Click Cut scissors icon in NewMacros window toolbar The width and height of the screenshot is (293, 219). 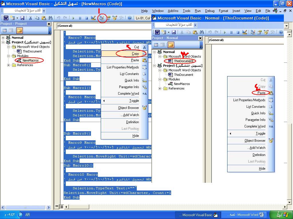coord(30,18)
